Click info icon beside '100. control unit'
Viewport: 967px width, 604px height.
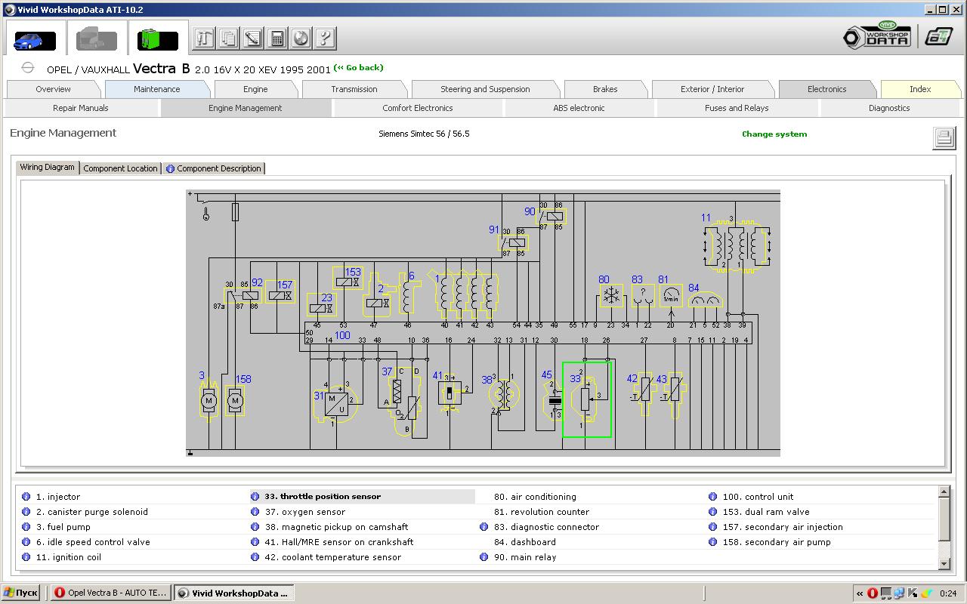click(712, 497)
